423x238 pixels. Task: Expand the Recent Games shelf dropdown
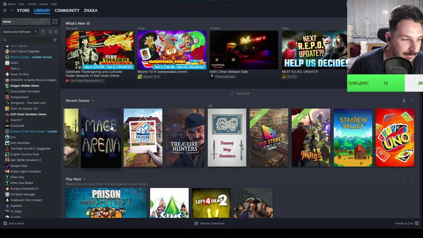tap(93, 101)
